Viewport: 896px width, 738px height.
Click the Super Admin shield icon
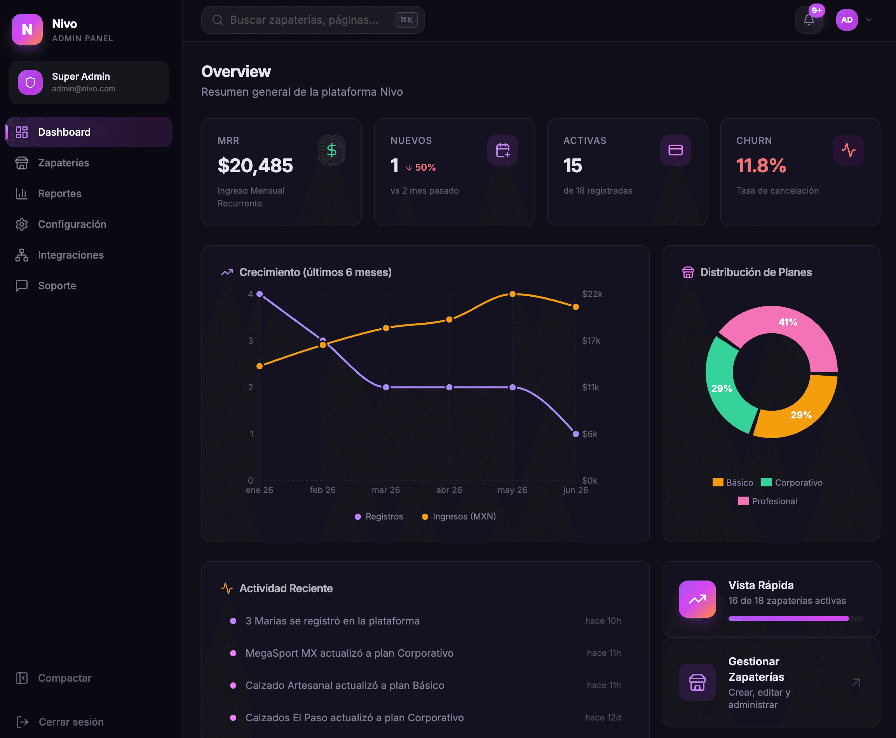coord(30,82)
